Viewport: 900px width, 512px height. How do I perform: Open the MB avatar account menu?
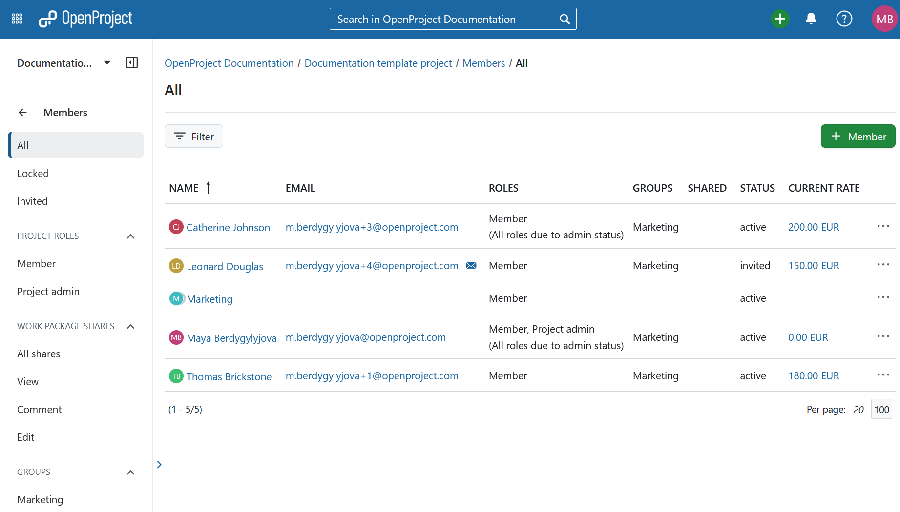885,19
